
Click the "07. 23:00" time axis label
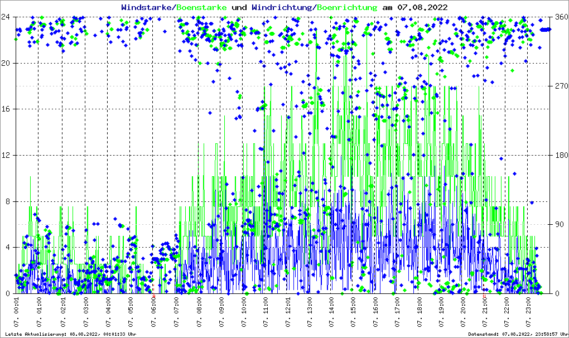click(528, 312)
